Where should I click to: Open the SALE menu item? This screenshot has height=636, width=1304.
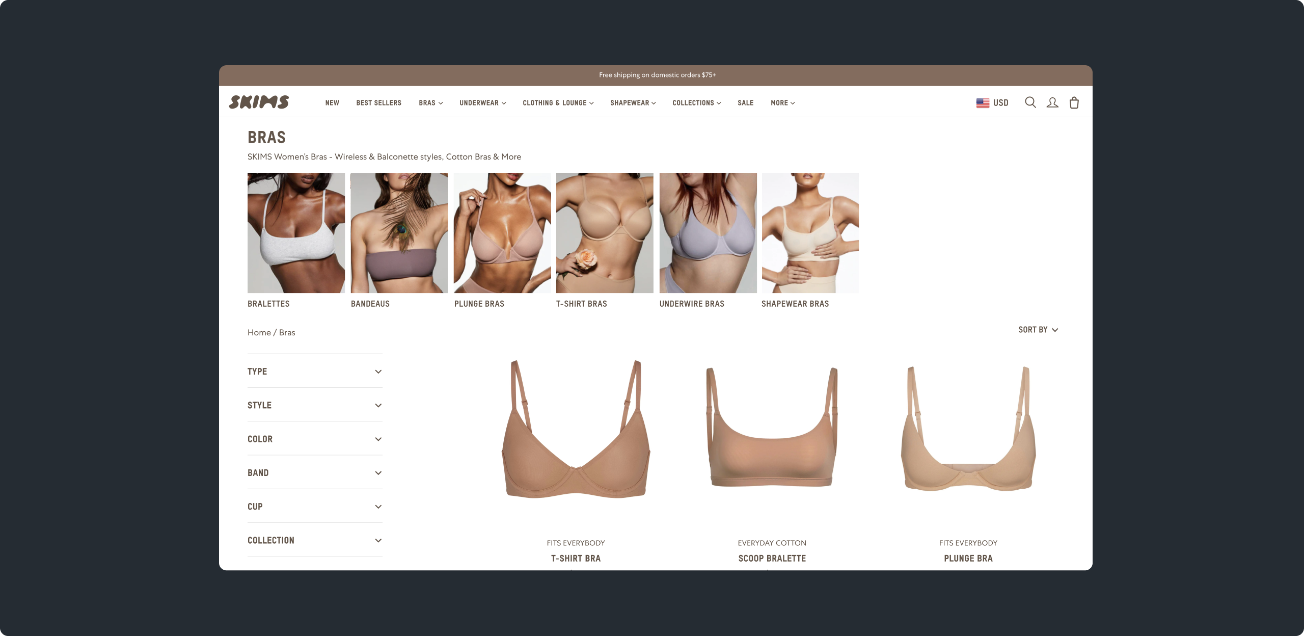pos(746,103)
